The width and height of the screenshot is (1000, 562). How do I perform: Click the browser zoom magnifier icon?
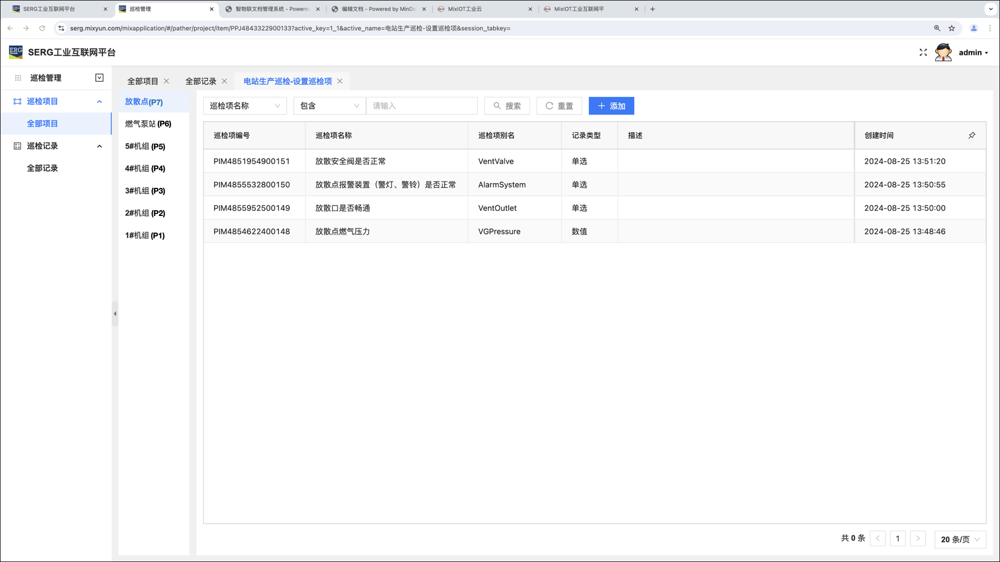(937, 28)
